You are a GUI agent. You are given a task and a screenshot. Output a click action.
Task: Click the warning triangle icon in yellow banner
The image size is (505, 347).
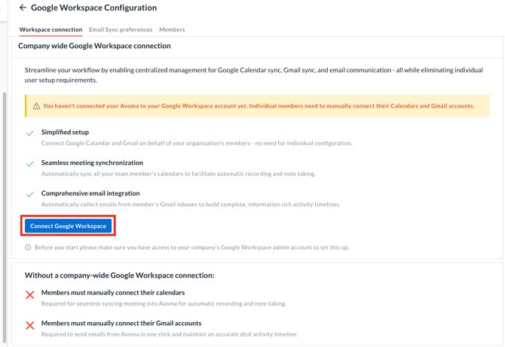click(x=36, y=106)
